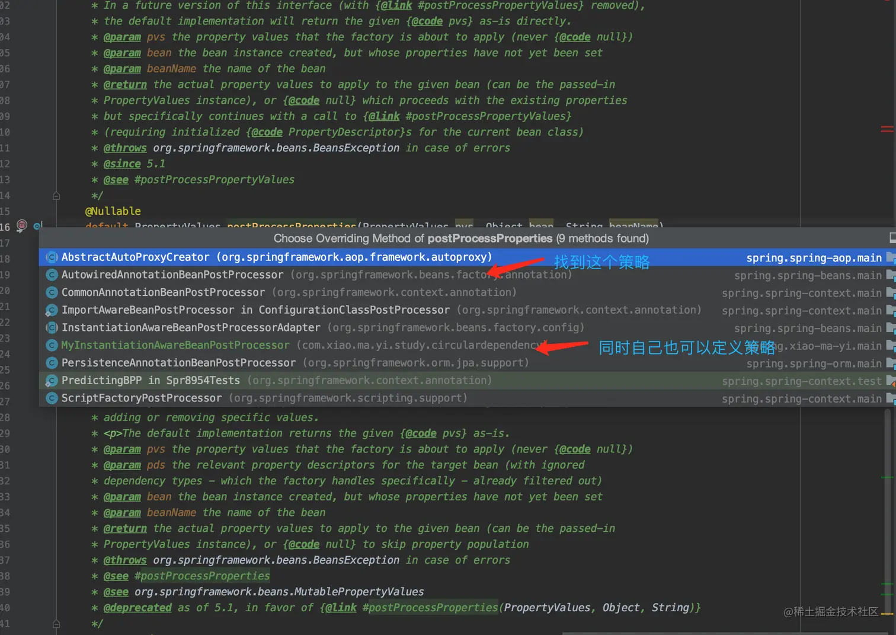Select PersistenceAnnotationBeanPostProcessor row

tap(467, 363)
